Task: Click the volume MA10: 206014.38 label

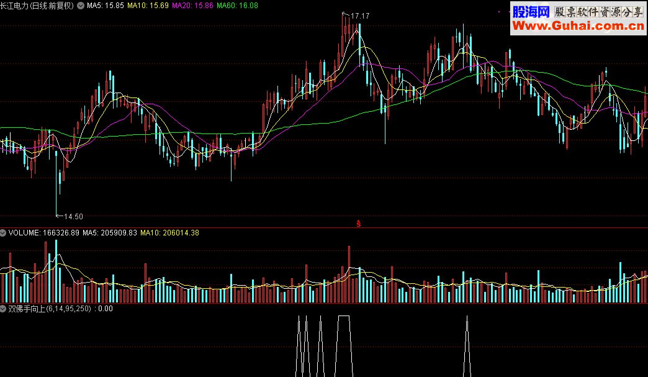Action: click(170, 233)
